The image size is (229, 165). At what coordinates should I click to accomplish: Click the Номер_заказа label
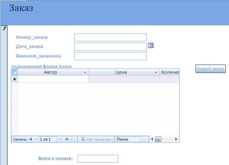coord(32,37)
